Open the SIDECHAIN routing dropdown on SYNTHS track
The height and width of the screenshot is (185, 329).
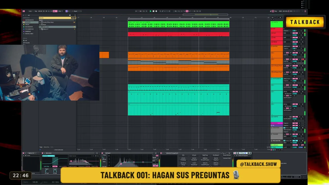pyautogui.click(x=288, y=46)
